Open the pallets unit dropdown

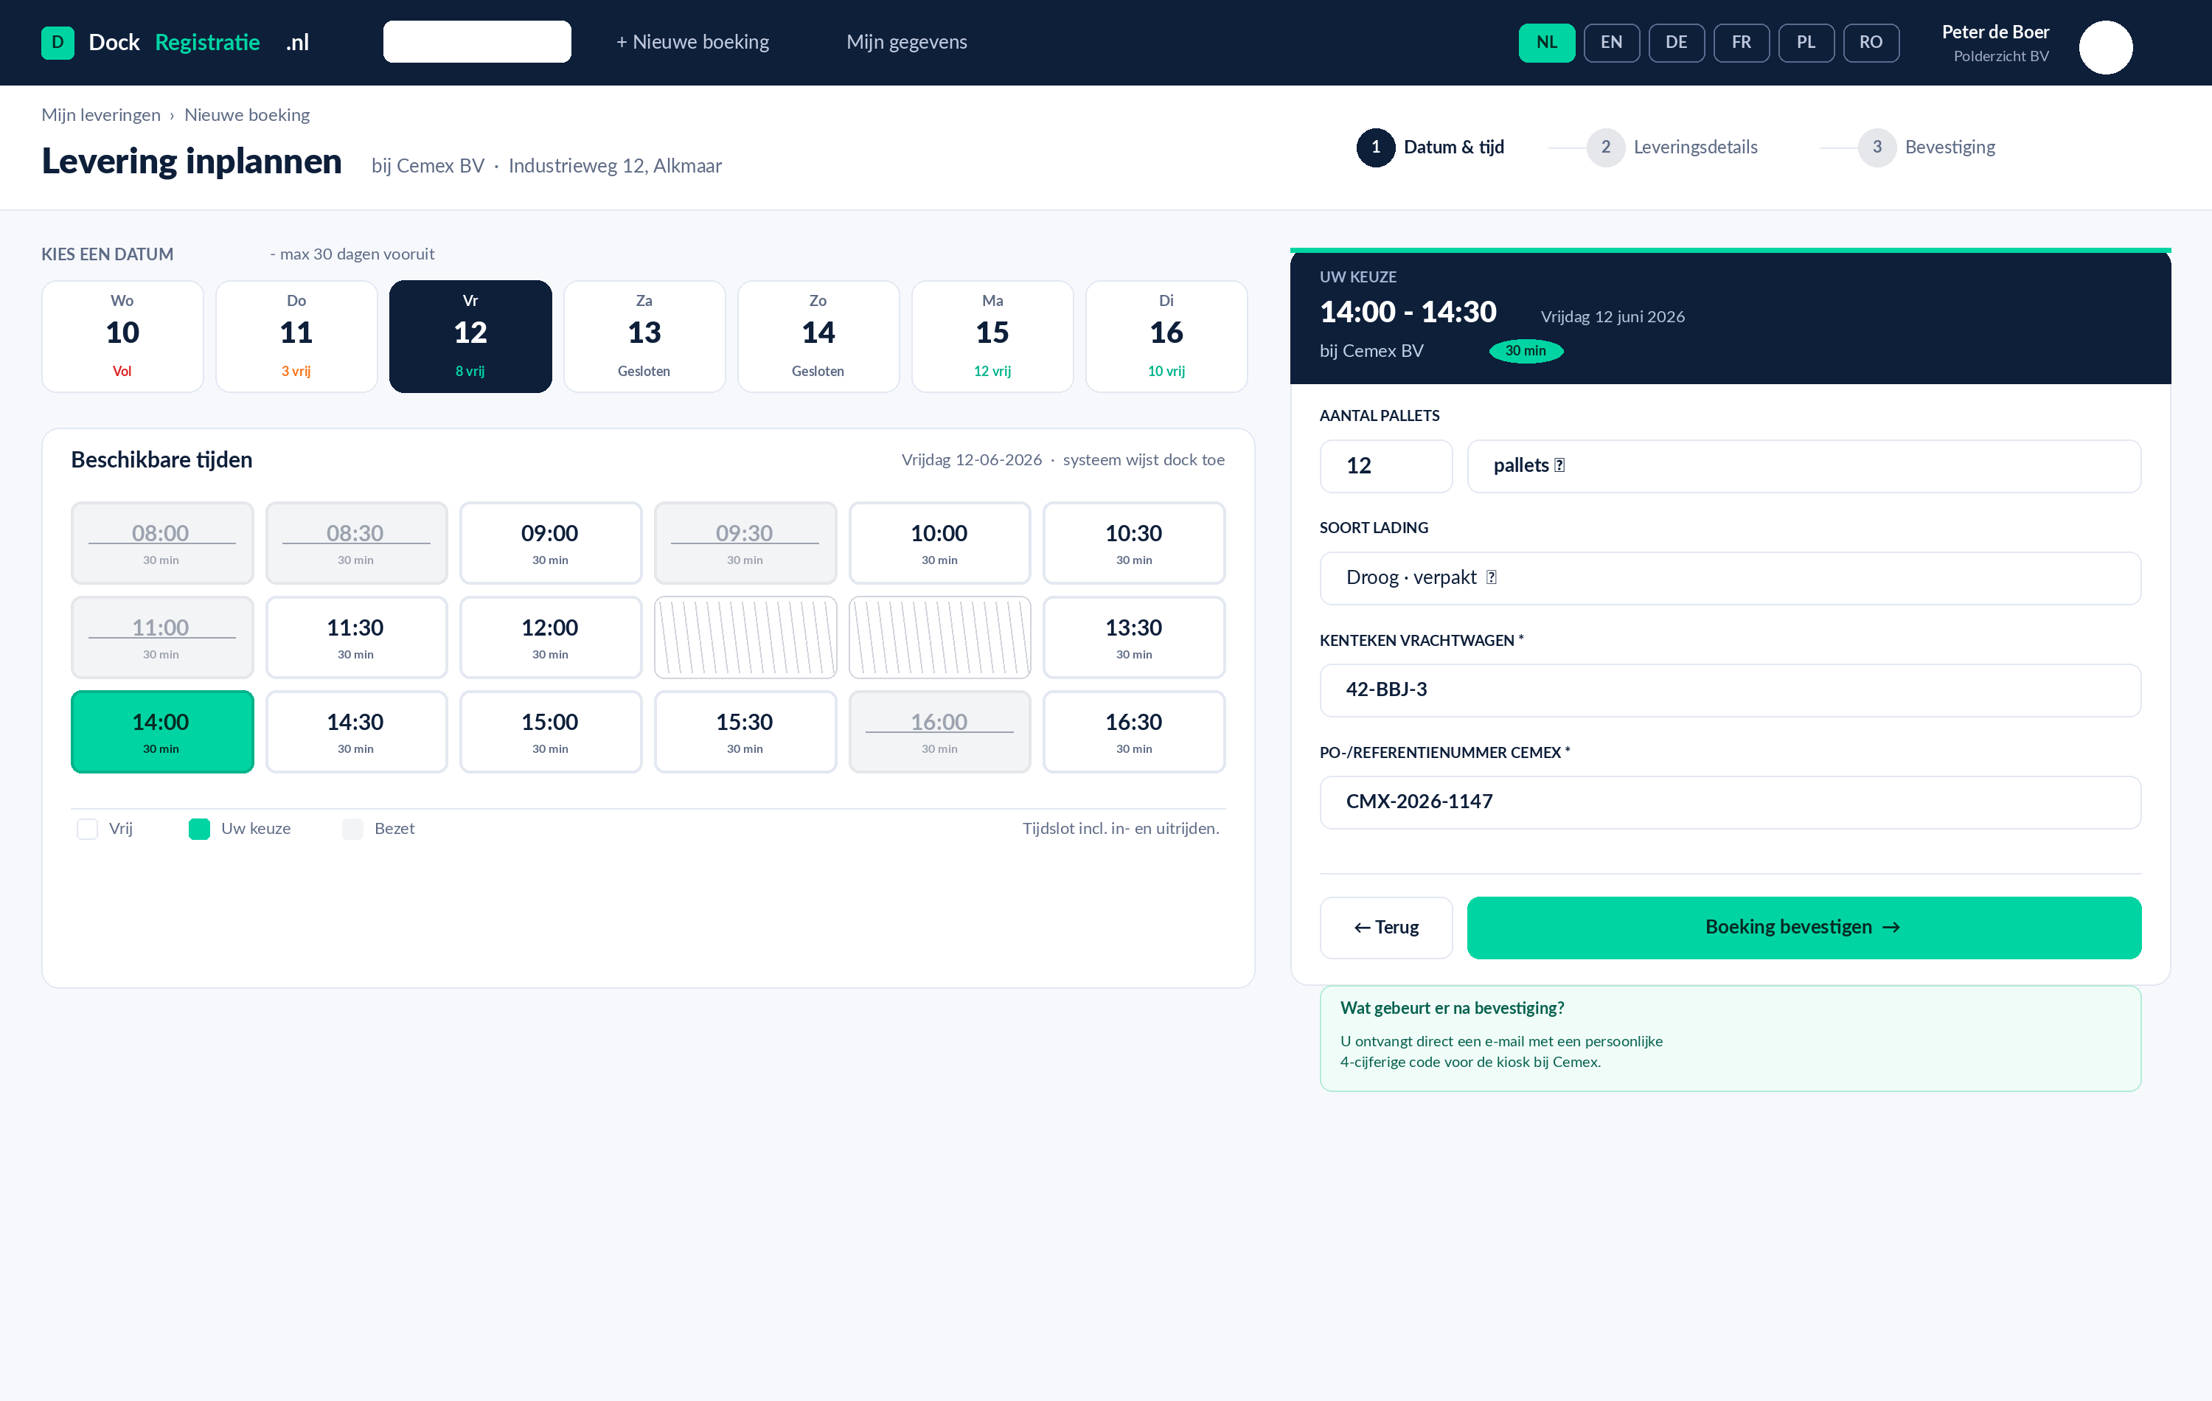pos(1804,466)
